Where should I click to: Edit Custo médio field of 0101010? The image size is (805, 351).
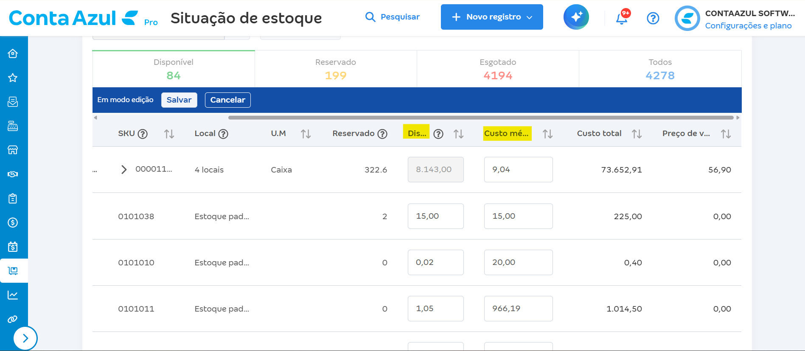(x=519, y=262)
